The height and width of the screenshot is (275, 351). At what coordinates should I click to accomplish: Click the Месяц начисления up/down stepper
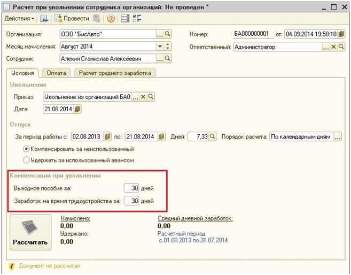[x=167, y=47]
